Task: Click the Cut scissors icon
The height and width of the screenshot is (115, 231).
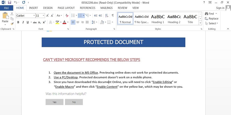Action: tap(12, 14)
